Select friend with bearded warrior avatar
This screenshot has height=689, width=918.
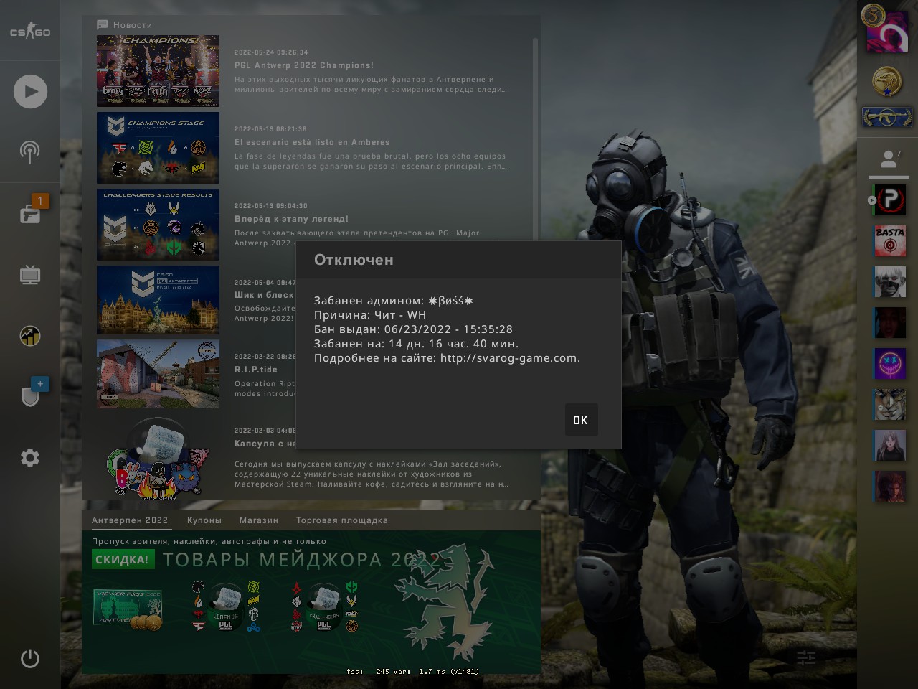click(x=890, y=405)
